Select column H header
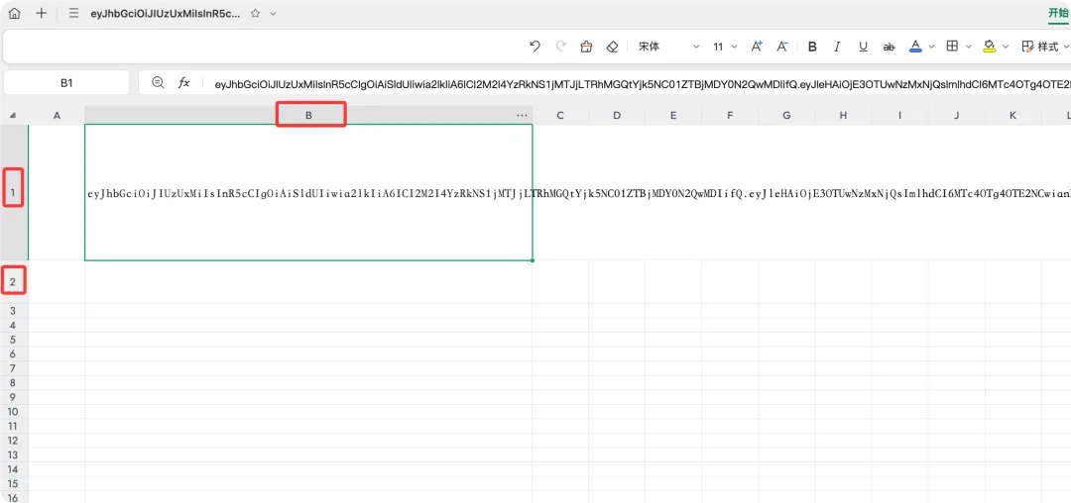This screenshot has height=503, width=1071. click(x=844, y=116)
